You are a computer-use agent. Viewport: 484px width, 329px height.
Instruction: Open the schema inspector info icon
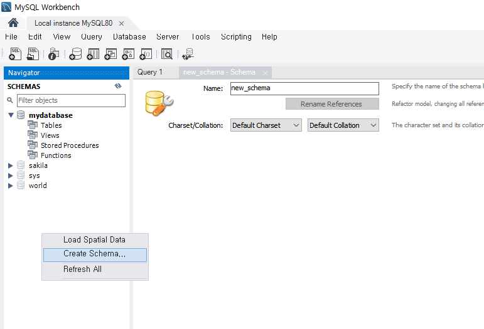pos(54,54)
